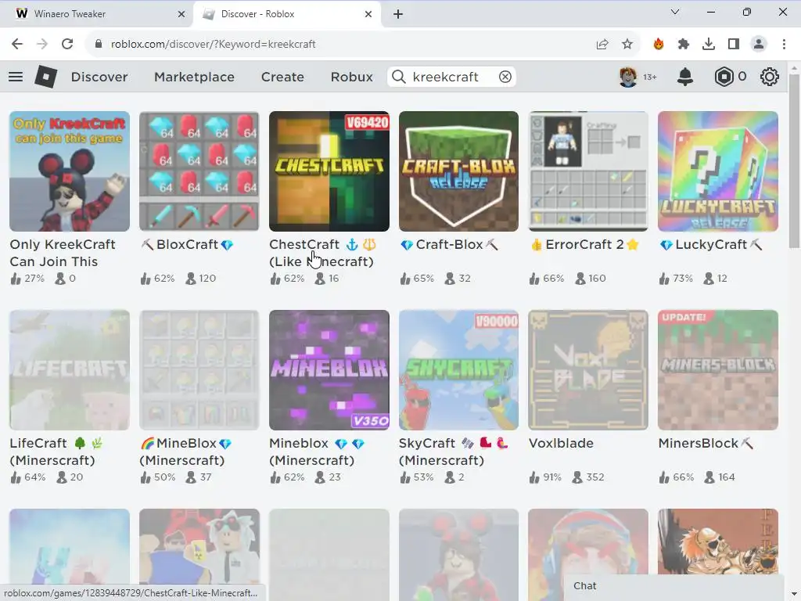Go forward in browser history
The width and height of the screenshot is (801, 601).
point(42,44)
